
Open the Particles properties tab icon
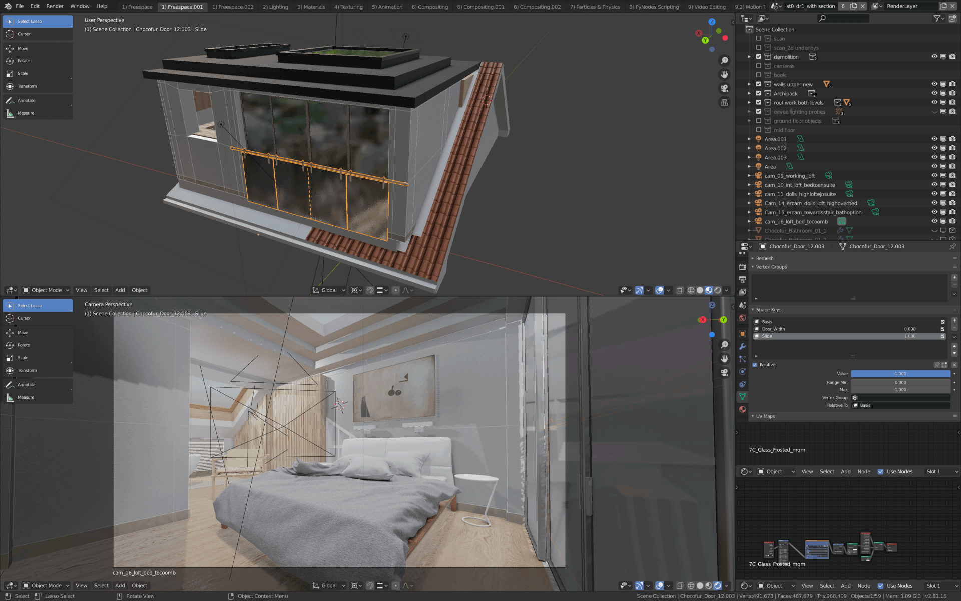click(x=743, y=359)
